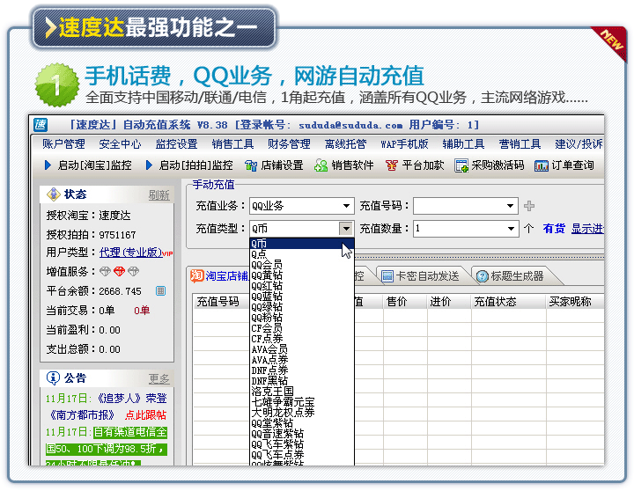Collapse the 充值类型 dropdown arrow

tap(346, 229)
